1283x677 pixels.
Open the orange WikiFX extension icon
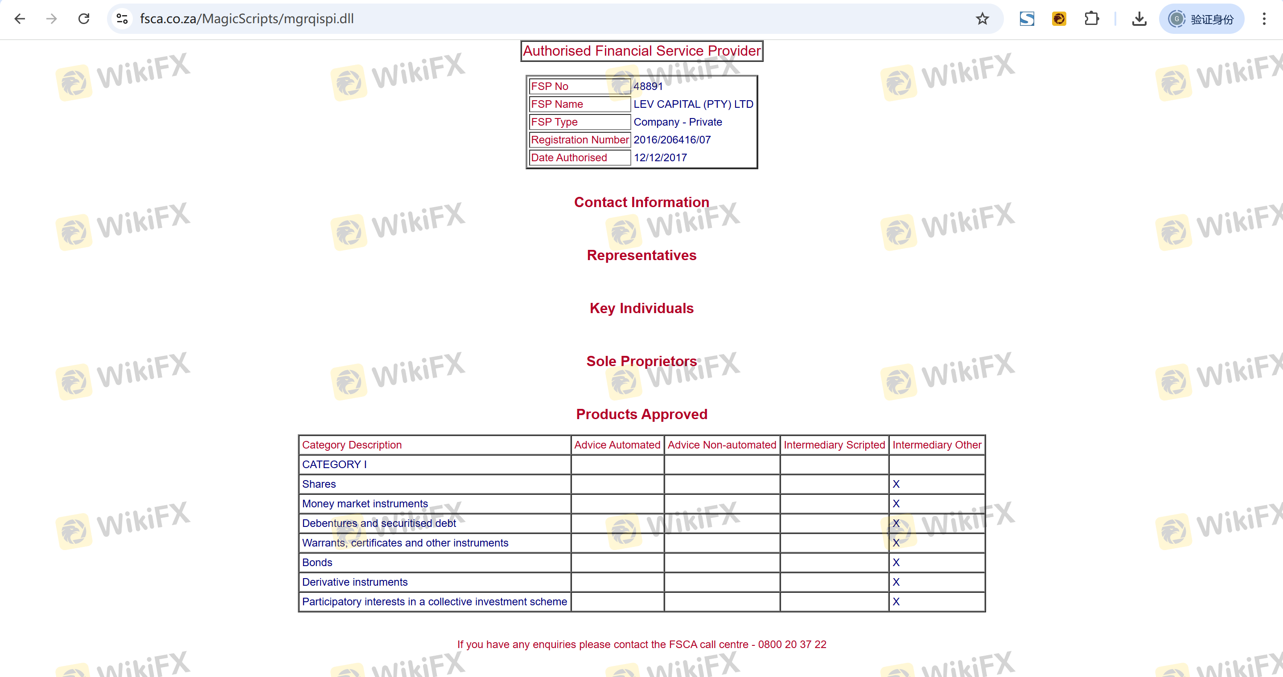coord(1058,19)
